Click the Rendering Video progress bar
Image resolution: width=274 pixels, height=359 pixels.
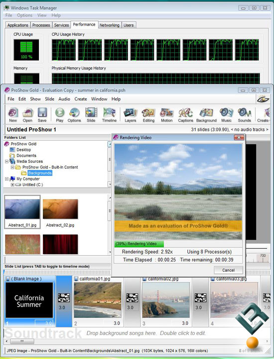(178, 244)
